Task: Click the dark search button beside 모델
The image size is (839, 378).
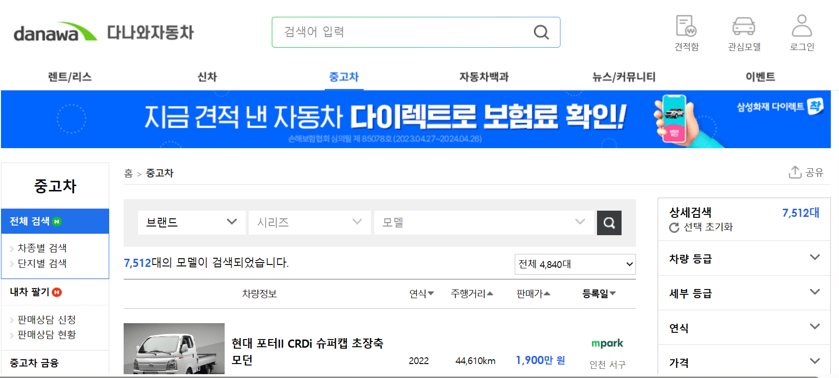Action: pos(609,223)
